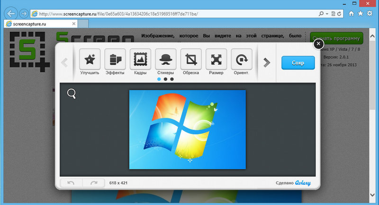Open the Эффекты effects tool
The image size is (379, 205).
[x=115, y=60]
